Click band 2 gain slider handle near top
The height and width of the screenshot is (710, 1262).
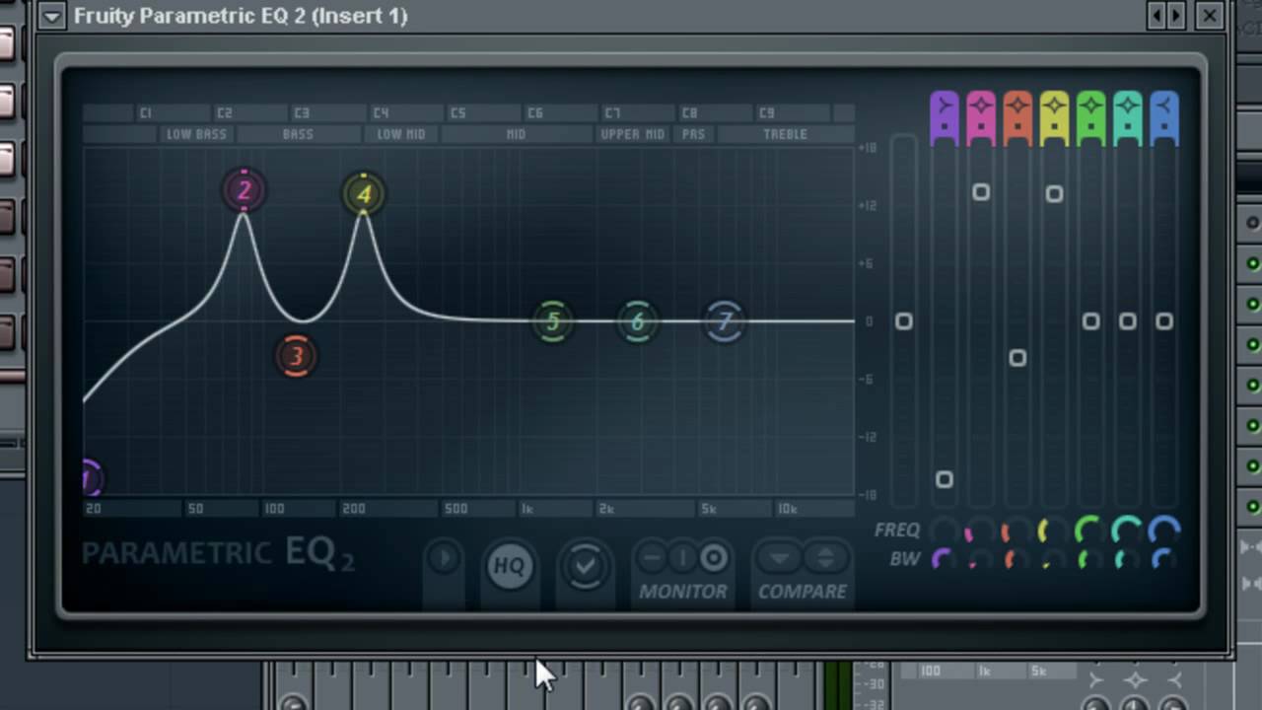[x=981, y=192]
